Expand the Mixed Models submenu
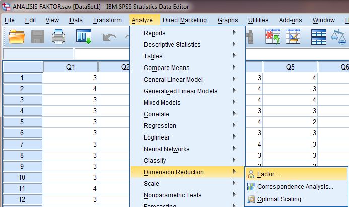 187,102
